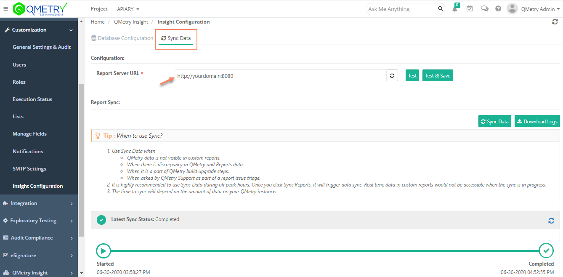Switch to the Database Configuration tab
Screen dimensions: 563x277
tap(122, 38)
